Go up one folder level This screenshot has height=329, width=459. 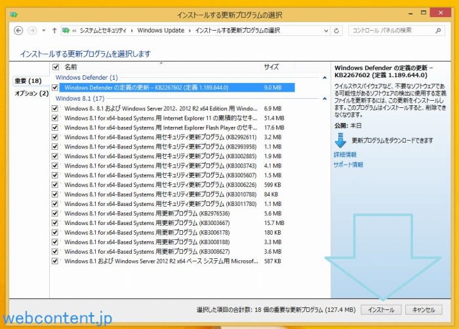click(x=53, y=30)
